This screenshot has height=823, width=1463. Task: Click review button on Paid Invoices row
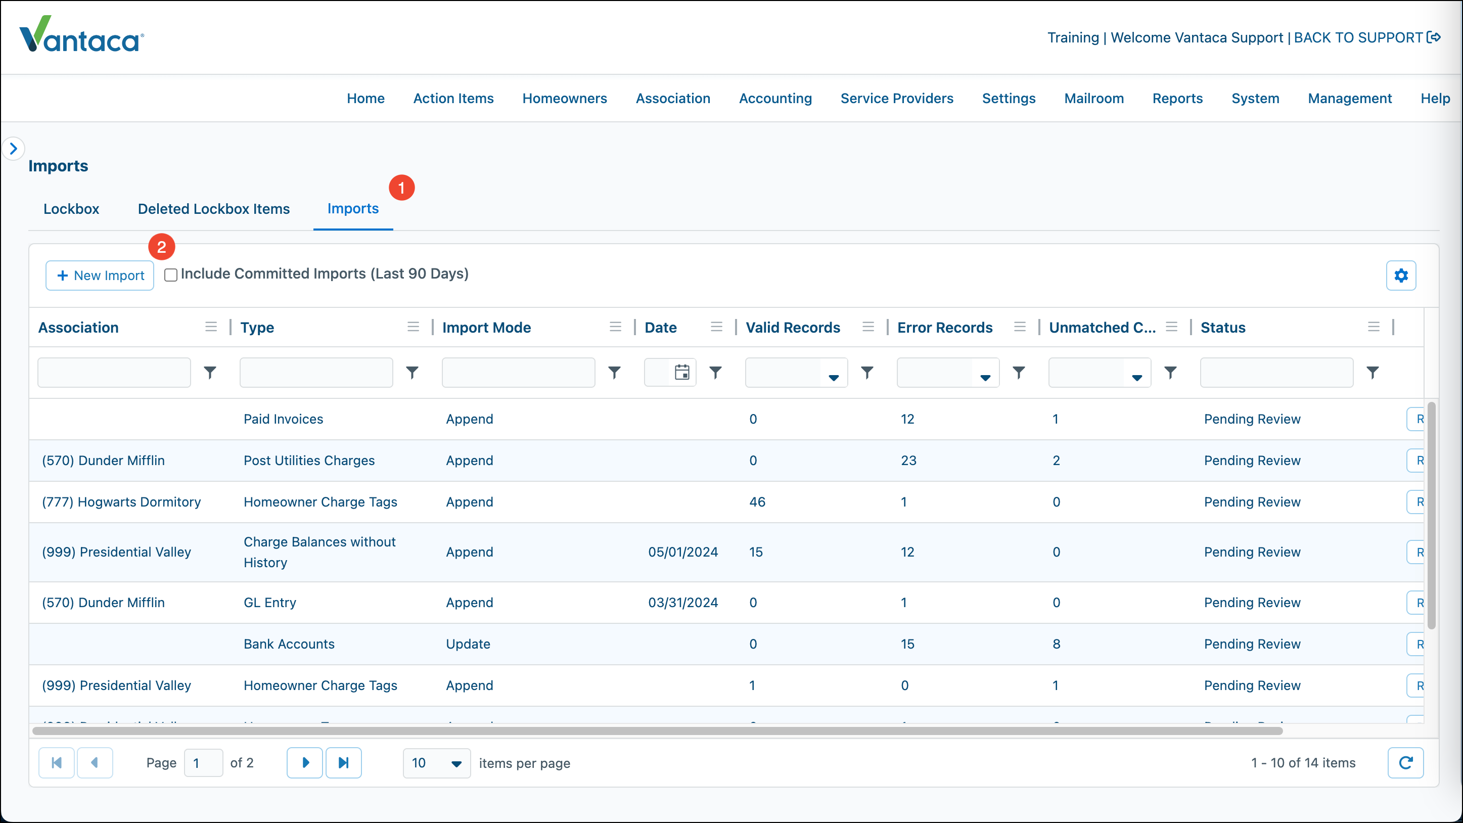[x=1416, y=419]
